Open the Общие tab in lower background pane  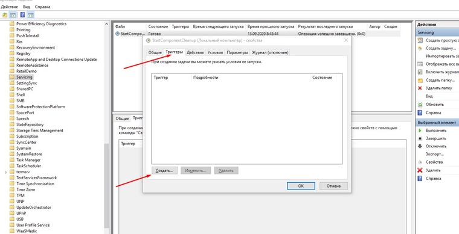tap(122, 119)
